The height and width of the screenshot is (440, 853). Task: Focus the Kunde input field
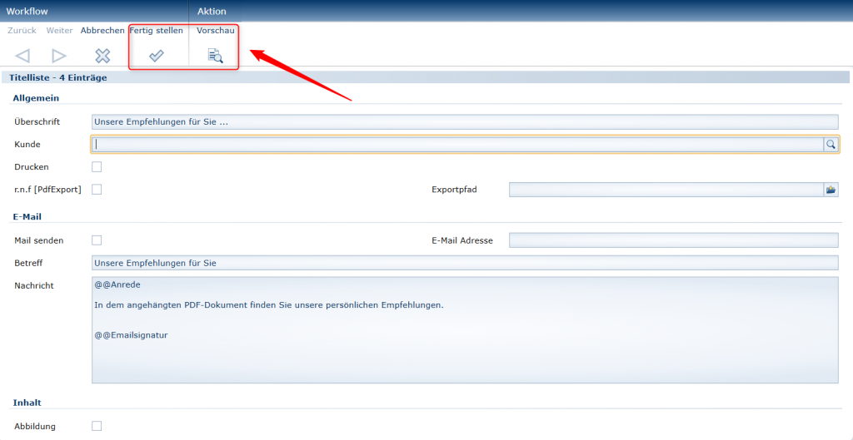pyautogui.click(x=456, y=144)
